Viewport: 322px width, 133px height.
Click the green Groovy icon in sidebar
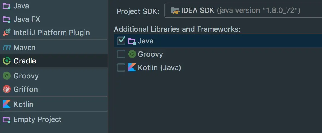click(6, 76)
